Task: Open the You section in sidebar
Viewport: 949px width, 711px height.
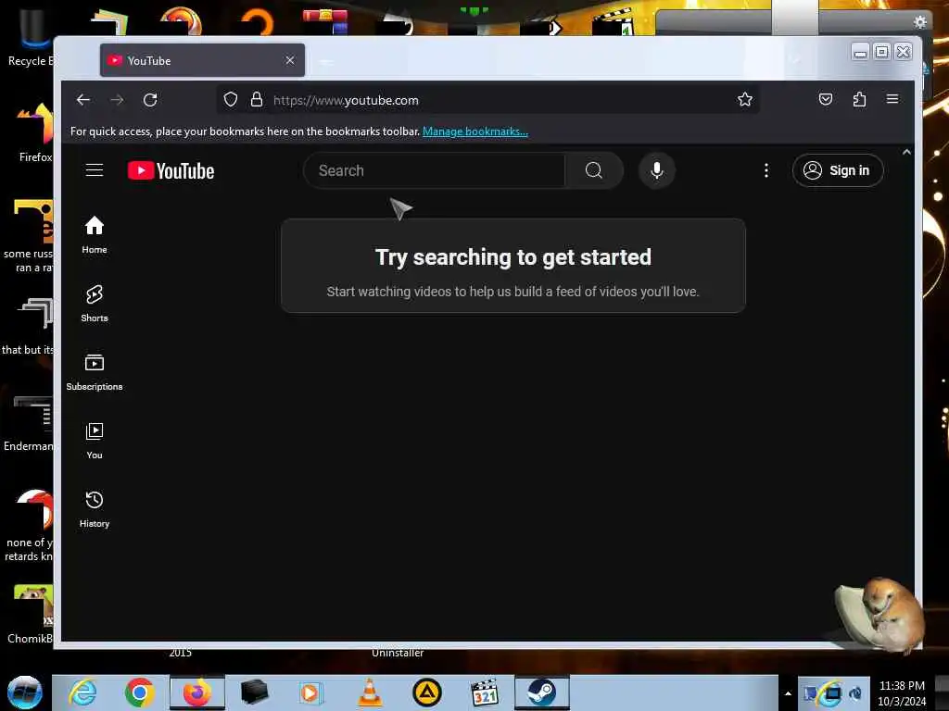Action: coord(95,440)
